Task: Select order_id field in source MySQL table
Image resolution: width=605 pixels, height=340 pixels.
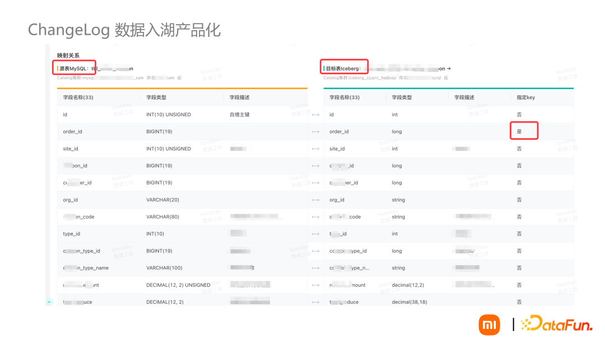Action: 72,131
